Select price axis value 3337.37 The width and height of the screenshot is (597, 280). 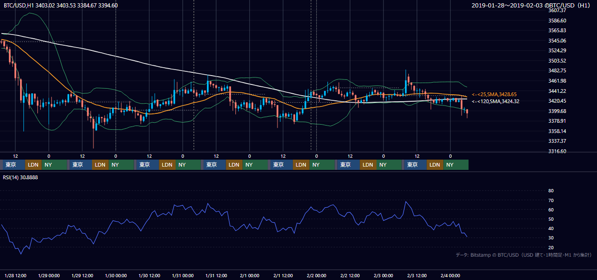[x=557, y=141]
